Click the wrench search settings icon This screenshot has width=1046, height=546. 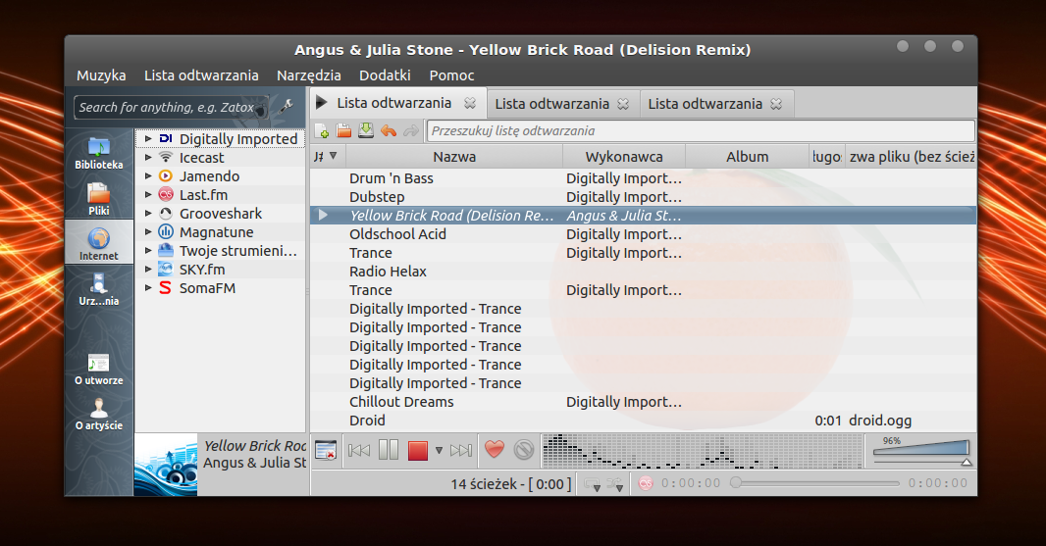pos(287,107)
